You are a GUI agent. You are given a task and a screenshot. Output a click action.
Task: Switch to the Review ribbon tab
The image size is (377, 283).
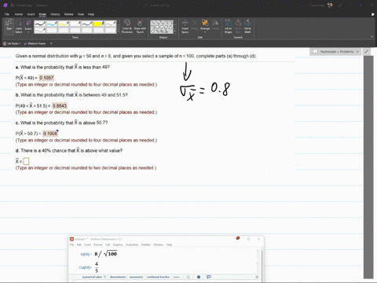click(x=69, y=14)
